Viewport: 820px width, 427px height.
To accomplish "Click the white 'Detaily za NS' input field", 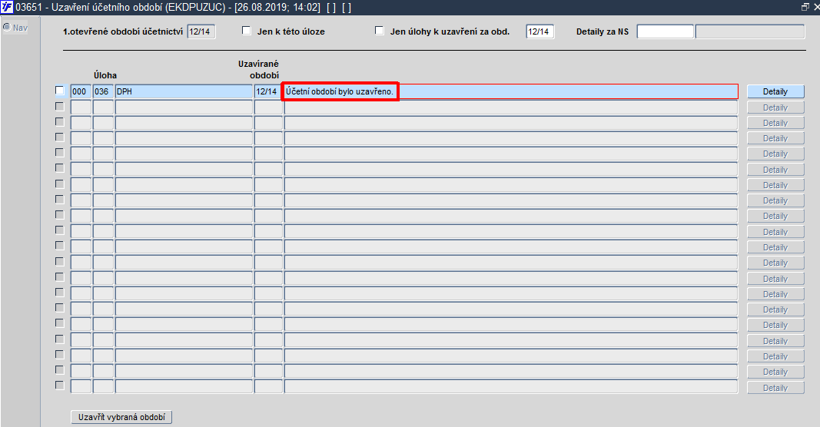I will pyautogui.click(x=666, y=31).
